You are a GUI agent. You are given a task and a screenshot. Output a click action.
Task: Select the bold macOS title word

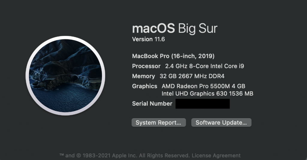153,28
